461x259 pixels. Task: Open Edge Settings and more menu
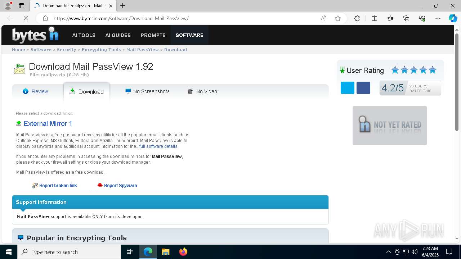click(438, 18)
